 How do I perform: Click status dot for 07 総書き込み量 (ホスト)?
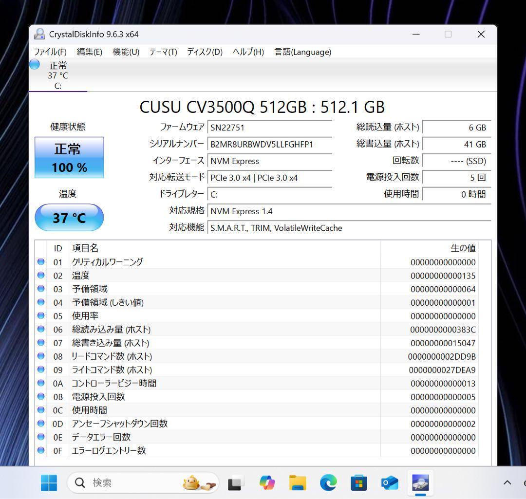click(41, 342)
